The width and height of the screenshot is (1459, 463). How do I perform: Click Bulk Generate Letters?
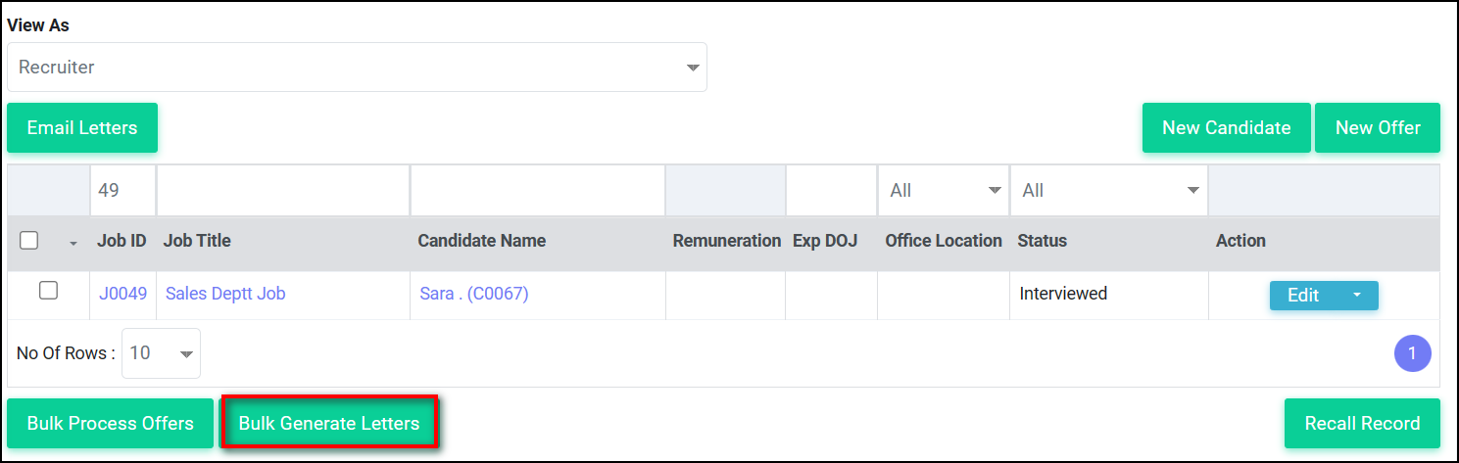329,424
